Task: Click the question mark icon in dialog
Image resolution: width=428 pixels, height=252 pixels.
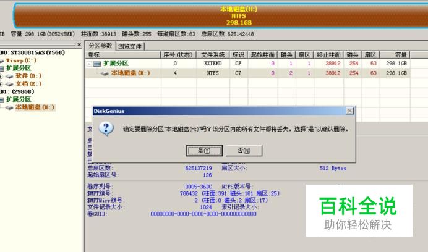Action: click(x=106, y=128)
